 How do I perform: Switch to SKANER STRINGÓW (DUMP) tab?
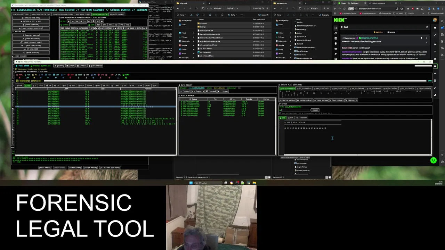[63, 14]
